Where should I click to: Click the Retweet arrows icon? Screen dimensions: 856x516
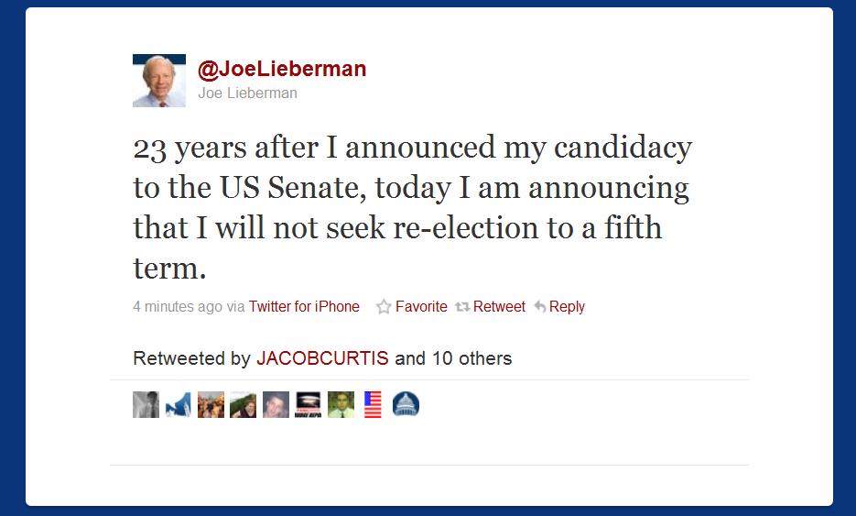pyautogui.click(x=462, y=307)
